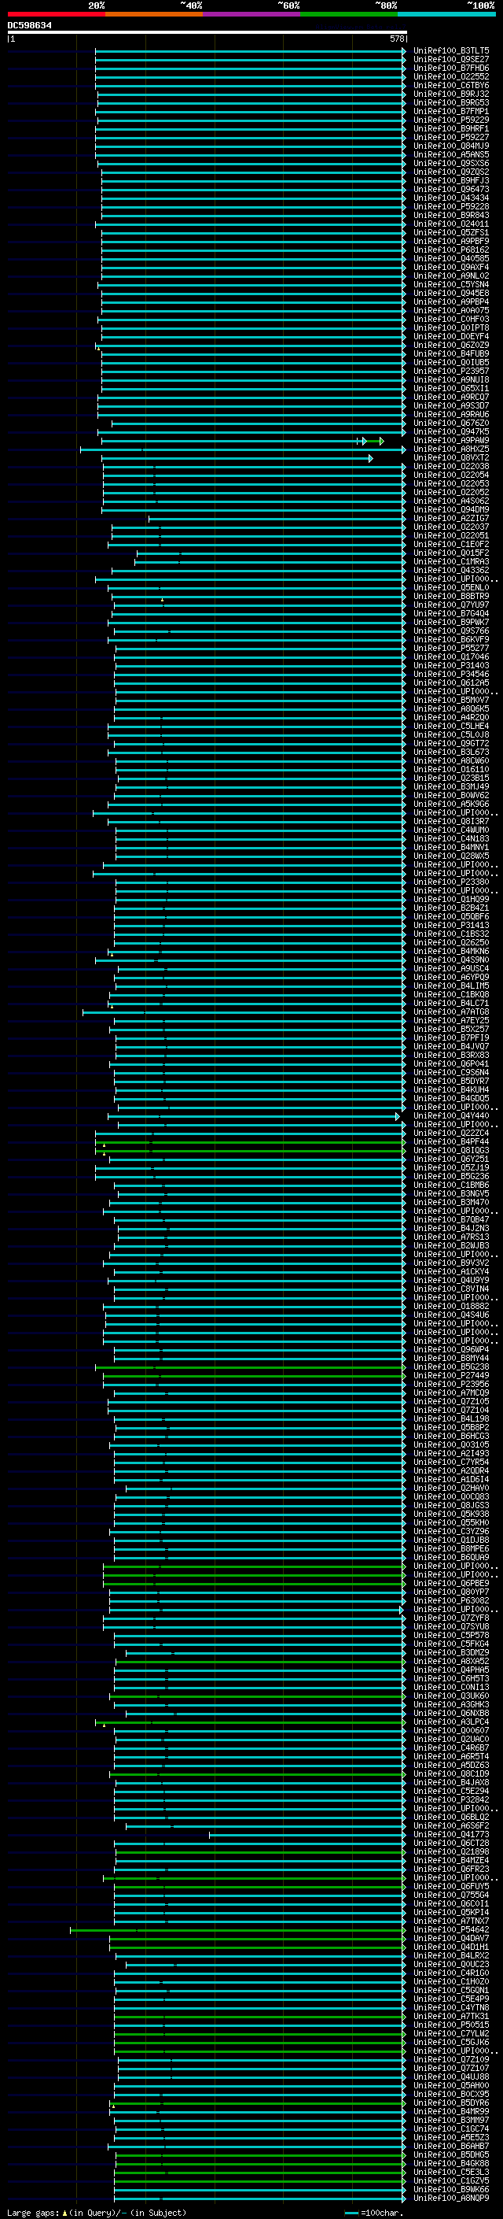Open hit UniRef100_B9RJ32
Viewport: 503px width, 2219px height.
click(x=450, y=94)
